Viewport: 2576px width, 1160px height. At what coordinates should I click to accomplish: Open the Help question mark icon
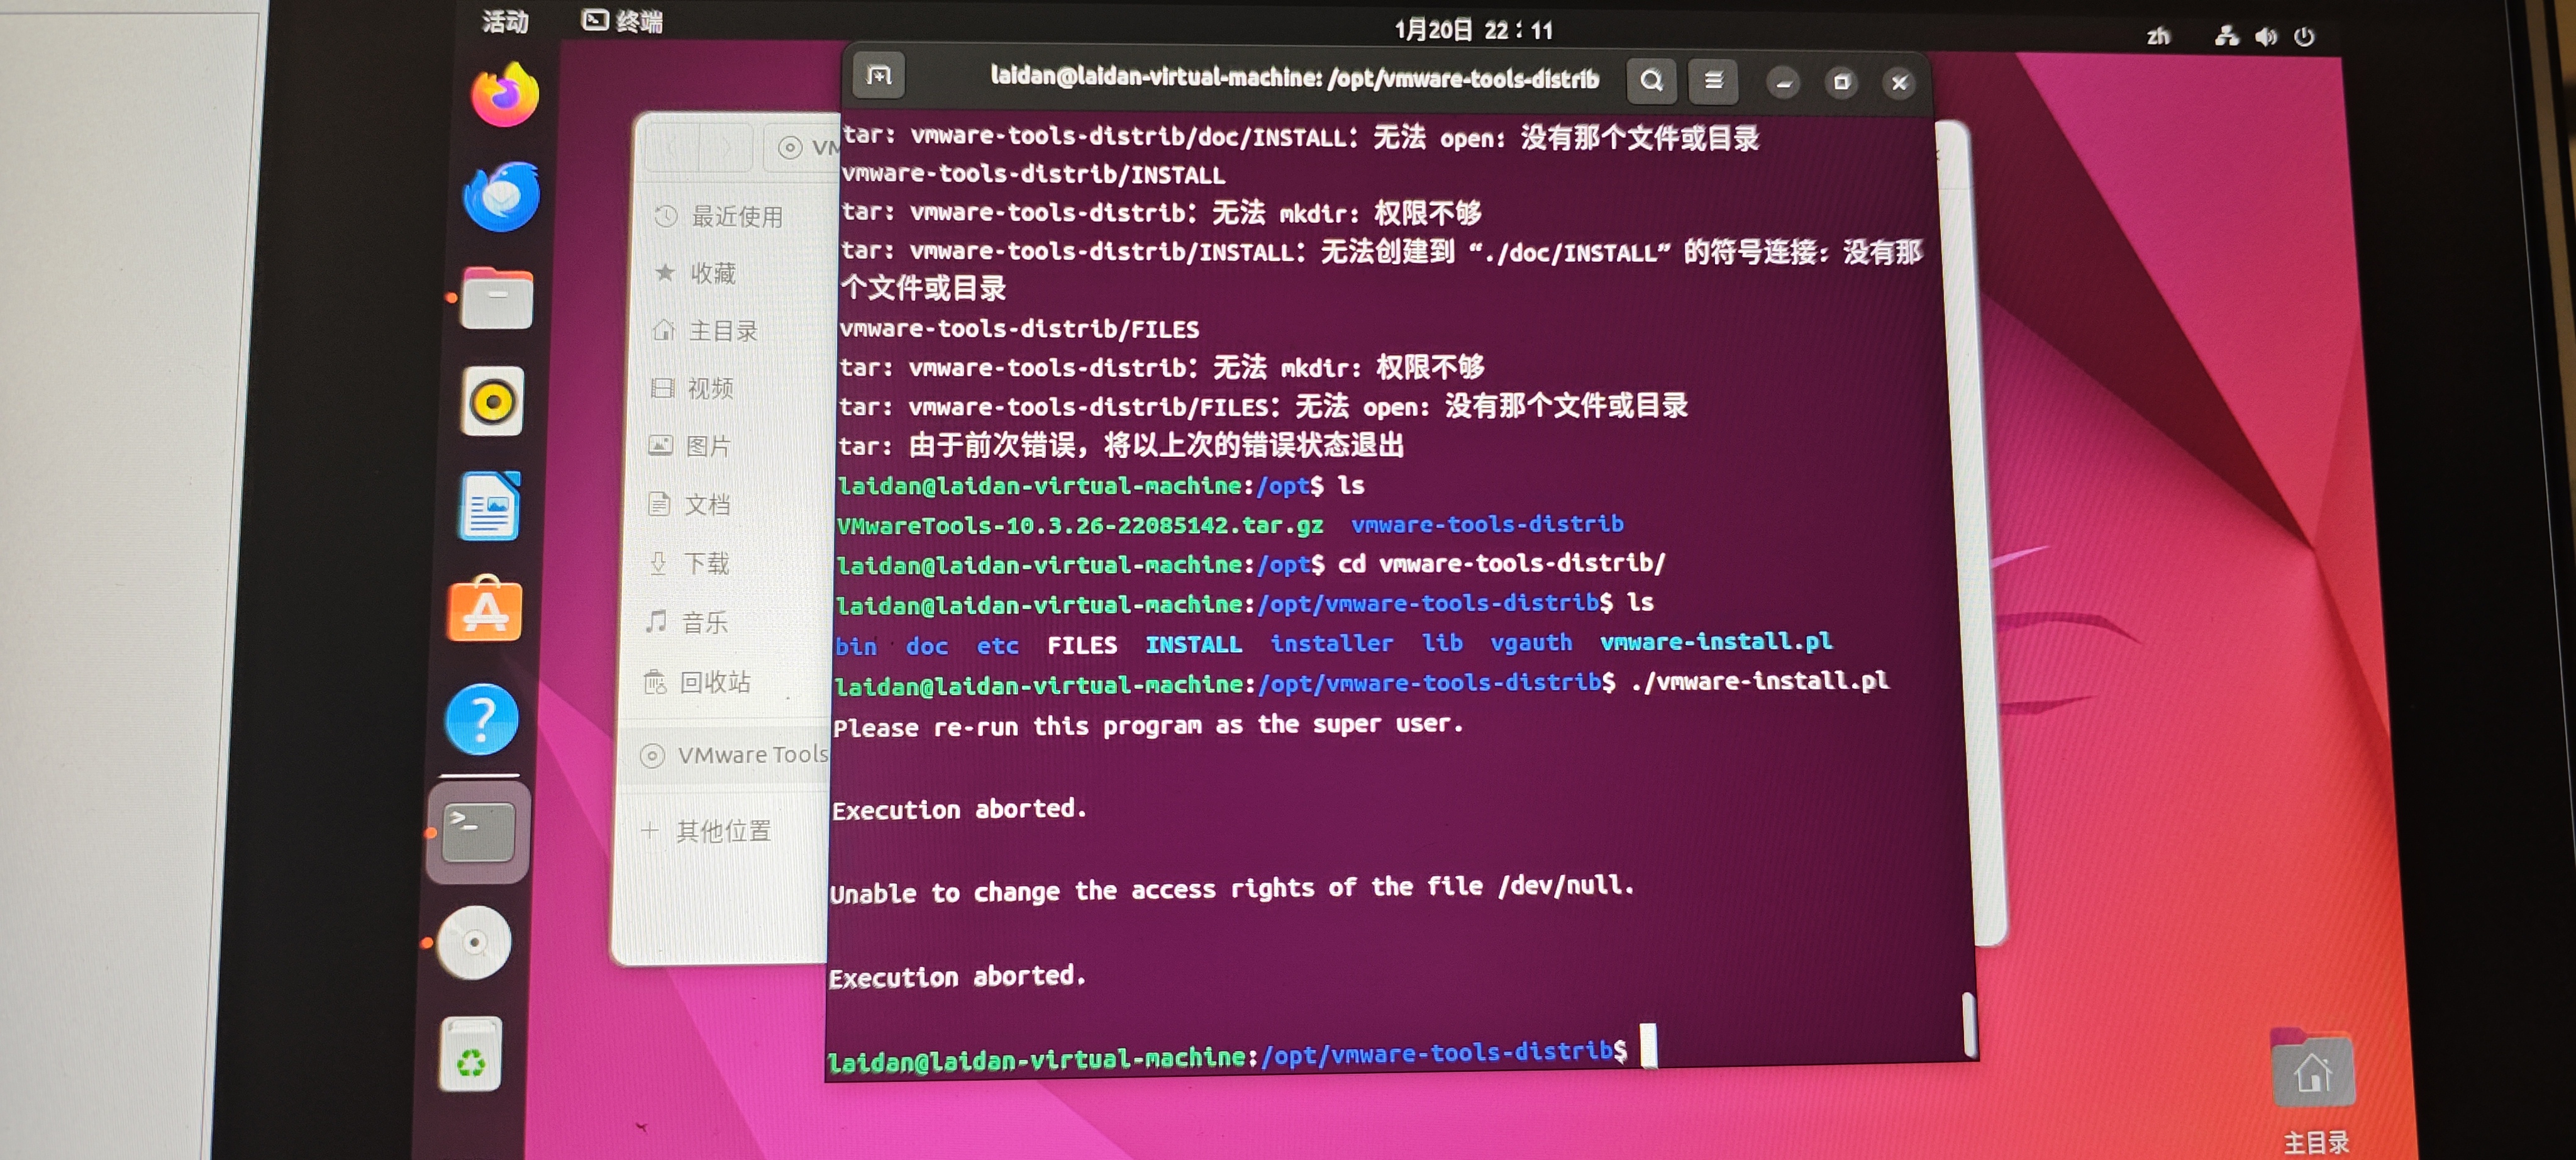tap(482, 719)
